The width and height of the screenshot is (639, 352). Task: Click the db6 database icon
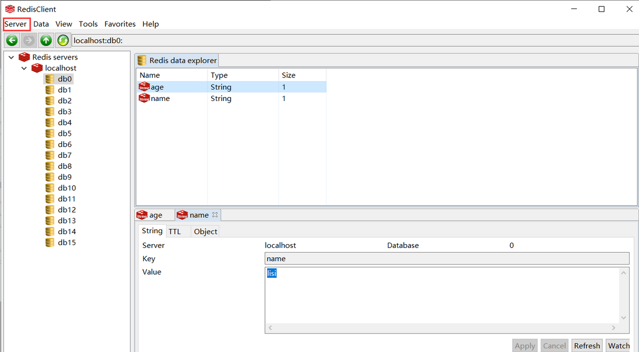point(50,144)
